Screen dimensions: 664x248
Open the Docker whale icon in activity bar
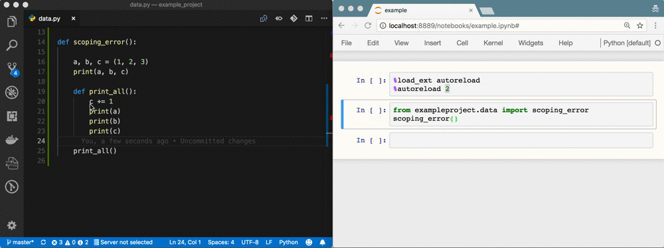[12, 140]
